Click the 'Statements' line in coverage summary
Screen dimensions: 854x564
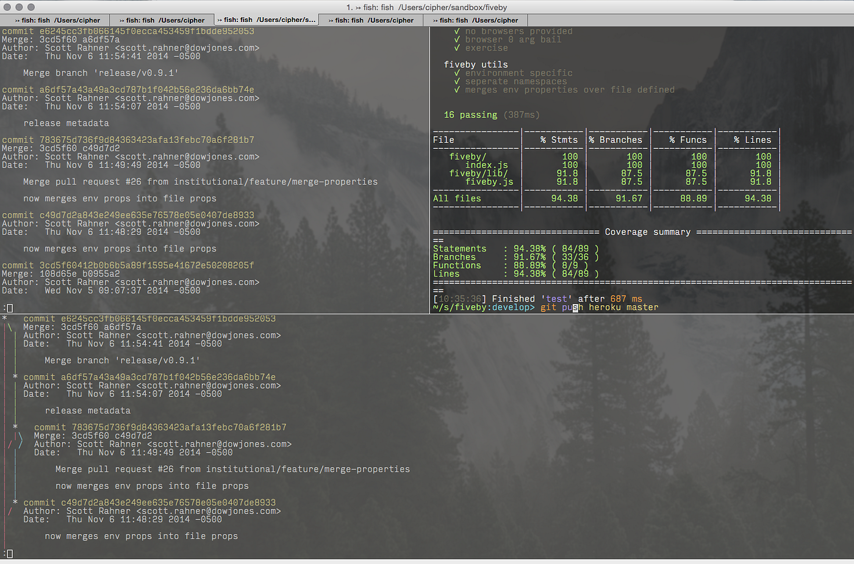pos(516,248)
